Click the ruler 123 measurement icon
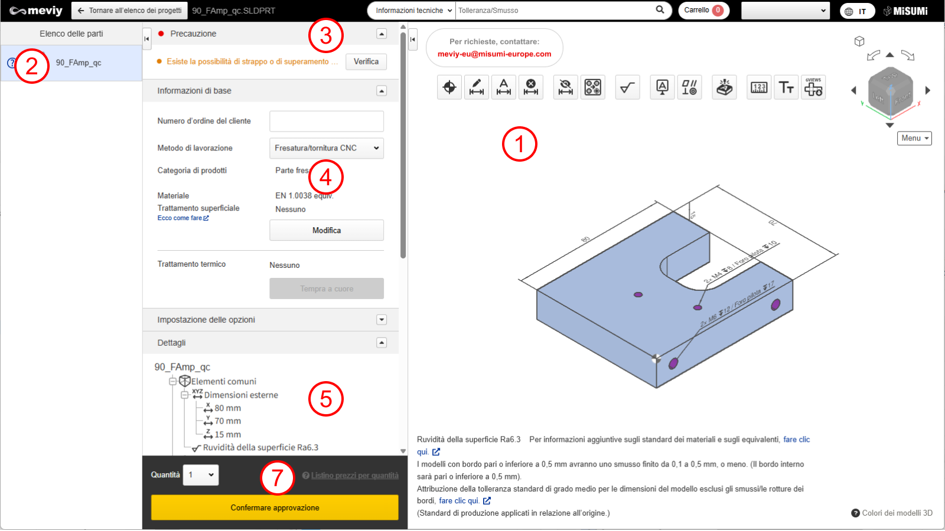The image size is (945, 531). tap(759, 88)
